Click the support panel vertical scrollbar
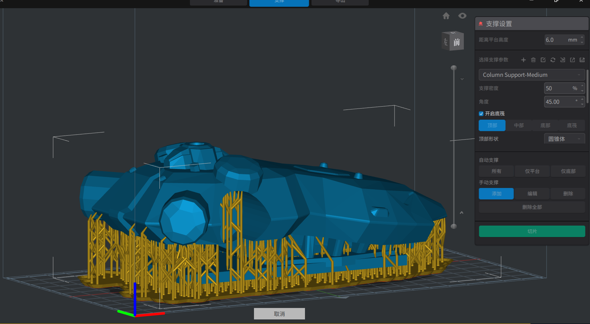The width and height of the screenshot is (590, 324). pos(587,86)
